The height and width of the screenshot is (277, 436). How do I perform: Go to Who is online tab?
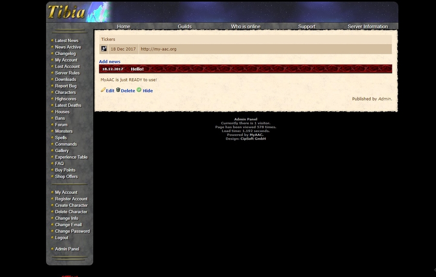pyautogui.click(x=246, y=27)
